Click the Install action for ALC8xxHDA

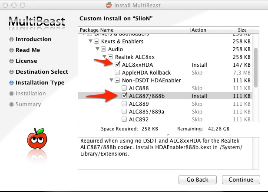(x=199, y=65)
